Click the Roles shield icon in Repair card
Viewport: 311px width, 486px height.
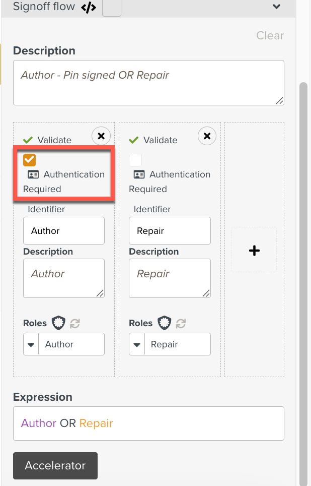pos(164,323)
